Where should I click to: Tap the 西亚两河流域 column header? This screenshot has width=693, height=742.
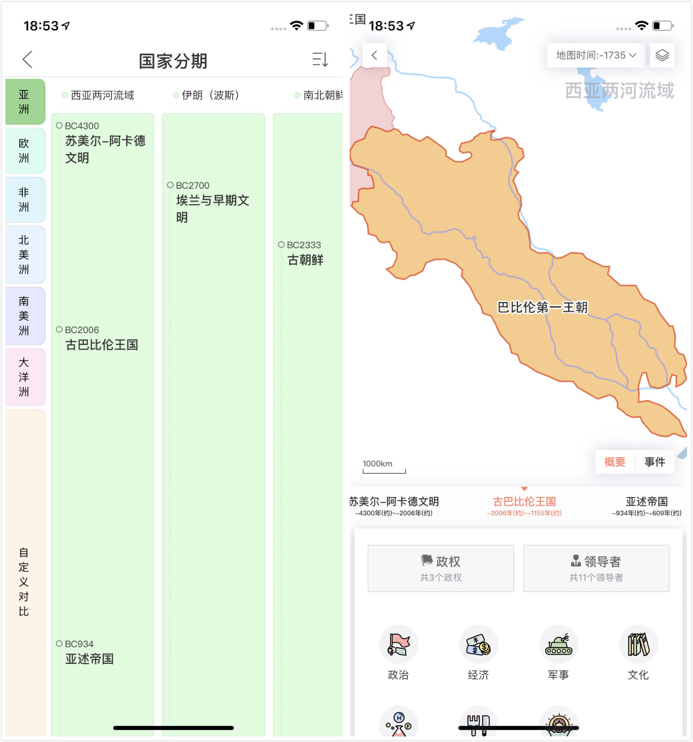tap(98, 95)
